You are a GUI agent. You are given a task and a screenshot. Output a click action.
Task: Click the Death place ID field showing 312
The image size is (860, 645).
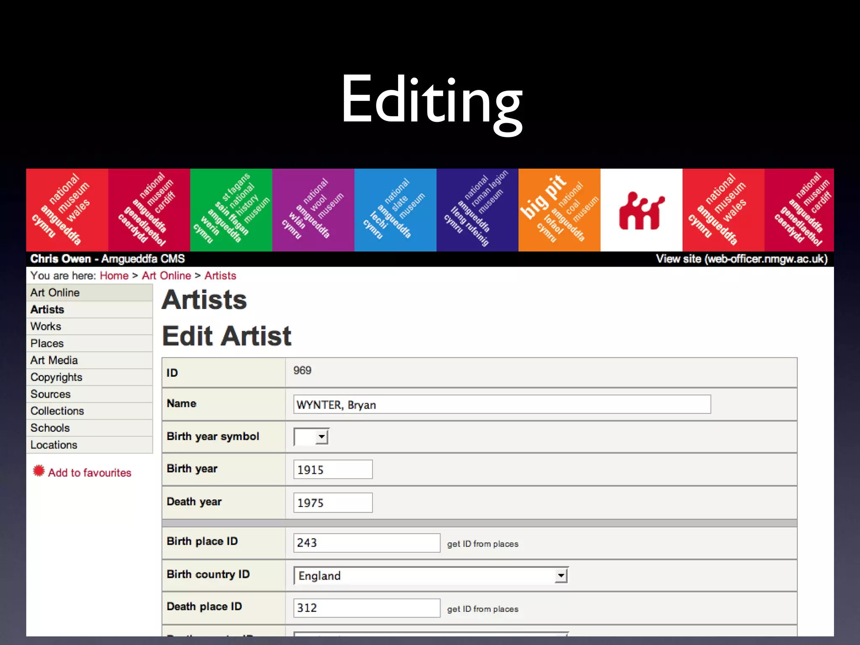coord(366,608)
